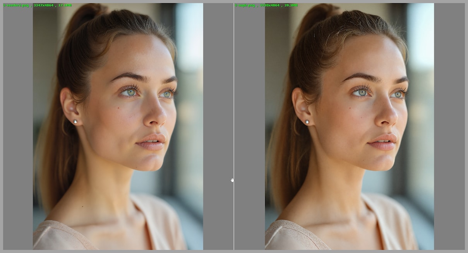468x253 pixels.
Task: Click the woman's lips in the right image
Action: 383,142
